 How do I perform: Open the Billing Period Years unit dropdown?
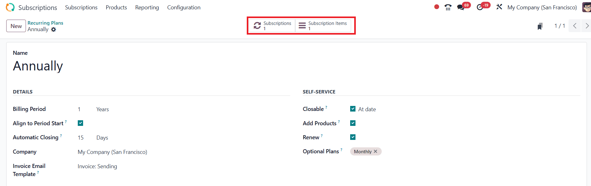coord(102,109)
